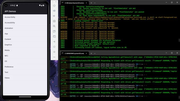Open tab dropdown in top terminal window
The width and height of the screenshot is (180, 101).
click(x=95, y=3)
